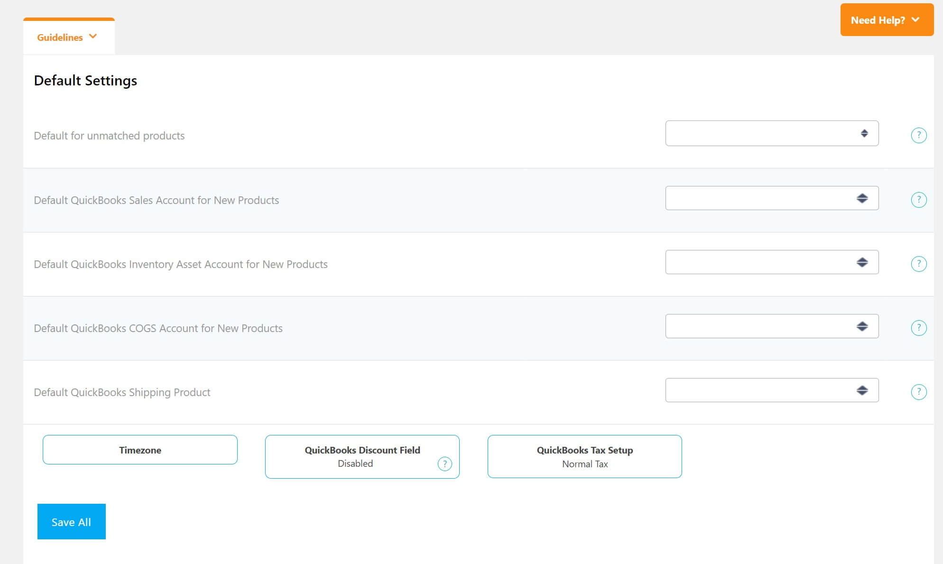Click the Default Settings heading
Image resolution: width=943 pixels, height=564 pixels.
click(85, 81)
